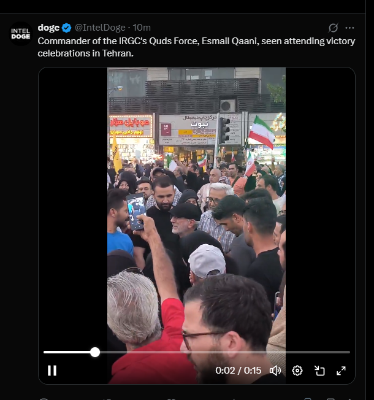The image size is (374, 400).
Task: Pause the playing video
Action: pyautogui.click(x=52, y=371)
